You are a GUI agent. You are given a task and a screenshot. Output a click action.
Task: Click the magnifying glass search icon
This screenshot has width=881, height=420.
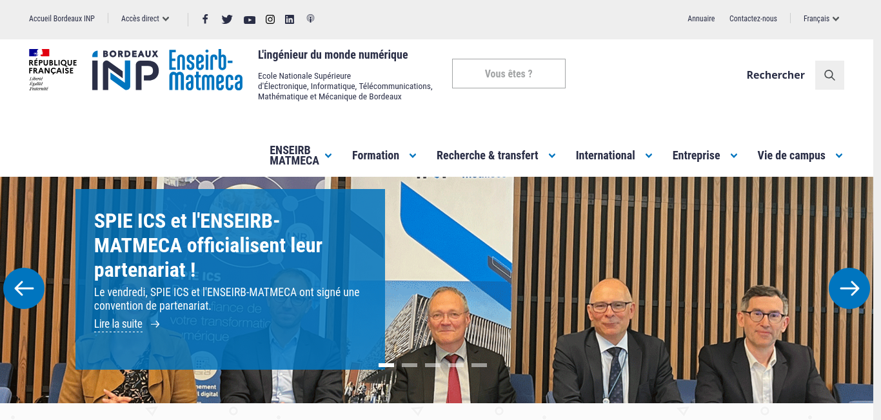pos(829,75)
